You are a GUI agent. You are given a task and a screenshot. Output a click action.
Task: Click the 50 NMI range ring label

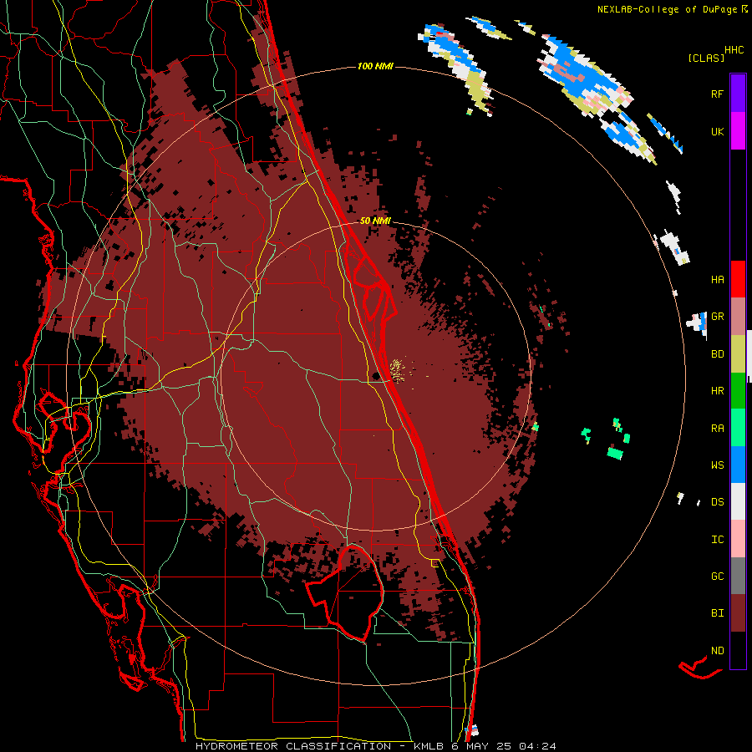(375, 221)
